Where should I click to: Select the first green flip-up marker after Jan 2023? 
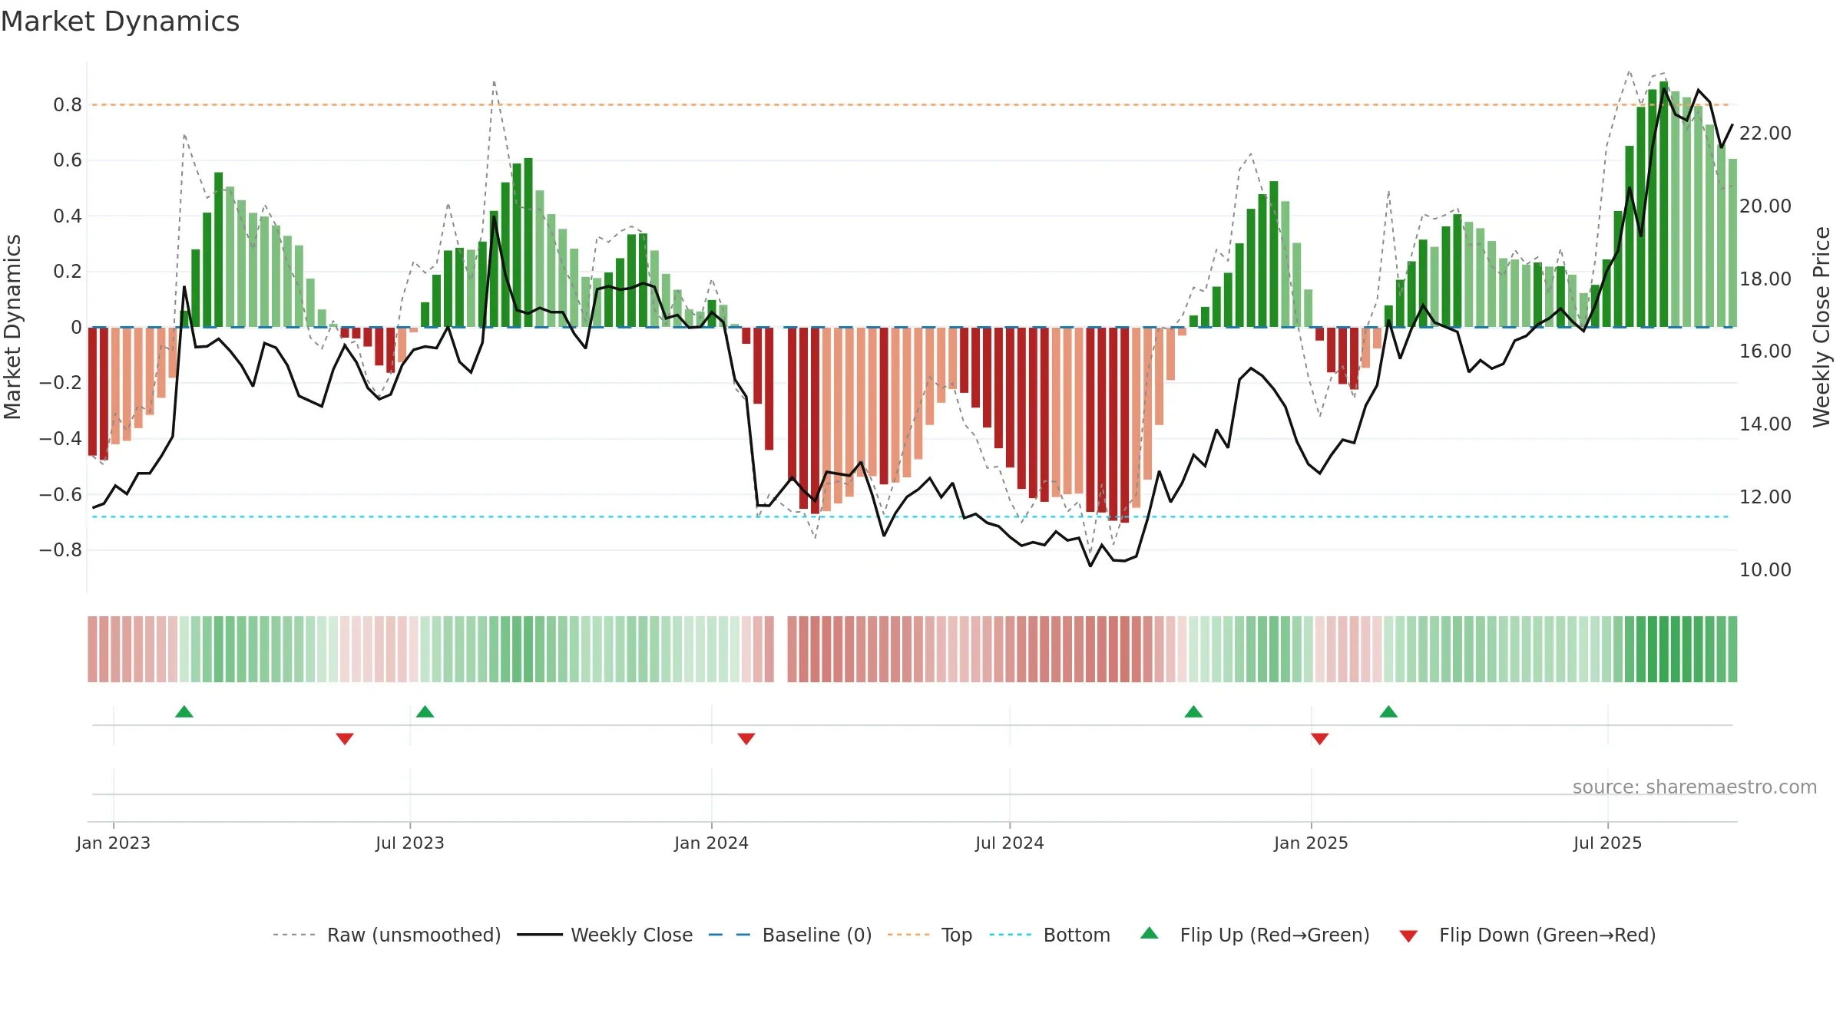pyautogui.click(x=184, y=711)
